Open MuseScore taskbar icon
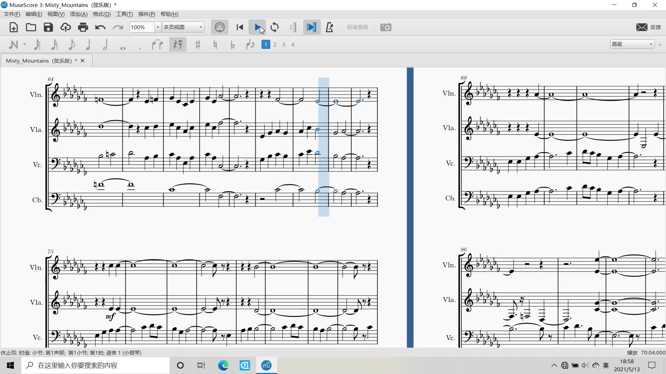This screenshot has height=374, width=666. click(266, 365)
